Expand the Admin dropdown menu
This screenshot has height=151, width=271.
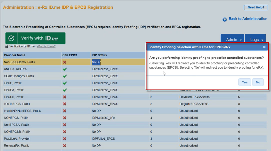232,40
